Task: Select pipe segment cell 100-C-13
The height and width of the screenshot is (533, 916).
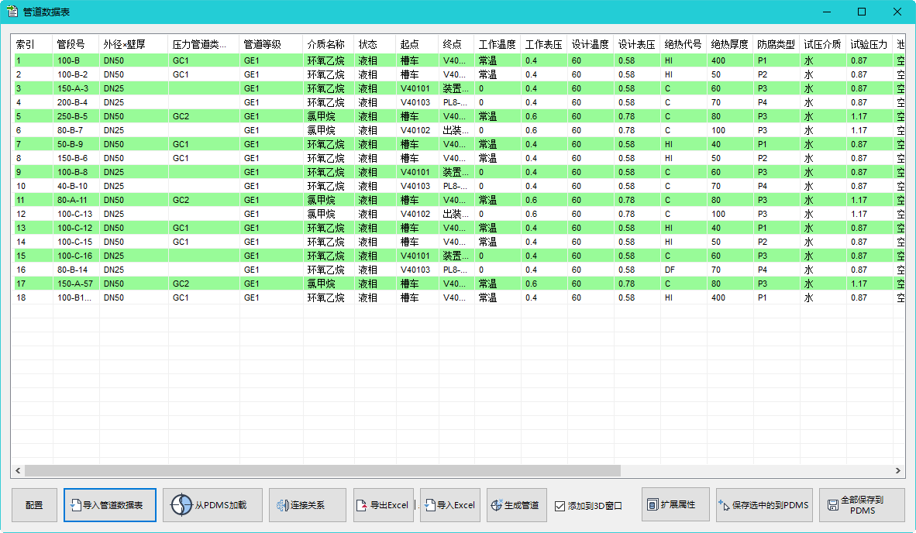Action: (x=76, y=215)
